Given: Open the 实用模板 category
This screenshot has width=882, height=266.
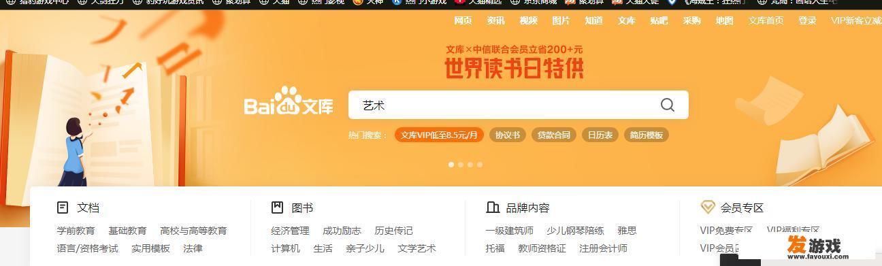Looking at the screenshot, I should (150, 248).
